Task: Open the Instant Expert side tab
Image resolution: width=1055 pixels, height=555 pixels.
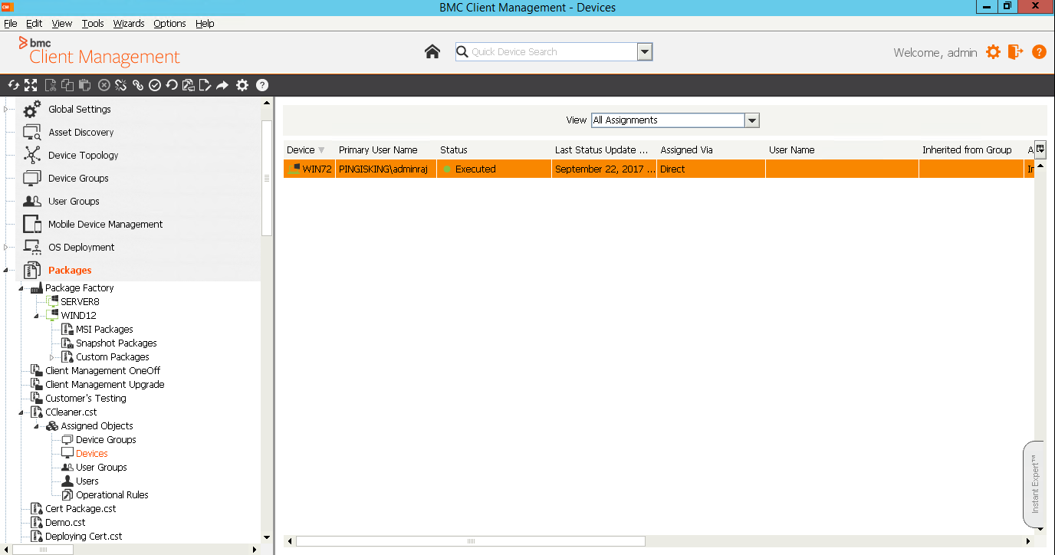Action: click(x=1034, y=484)
